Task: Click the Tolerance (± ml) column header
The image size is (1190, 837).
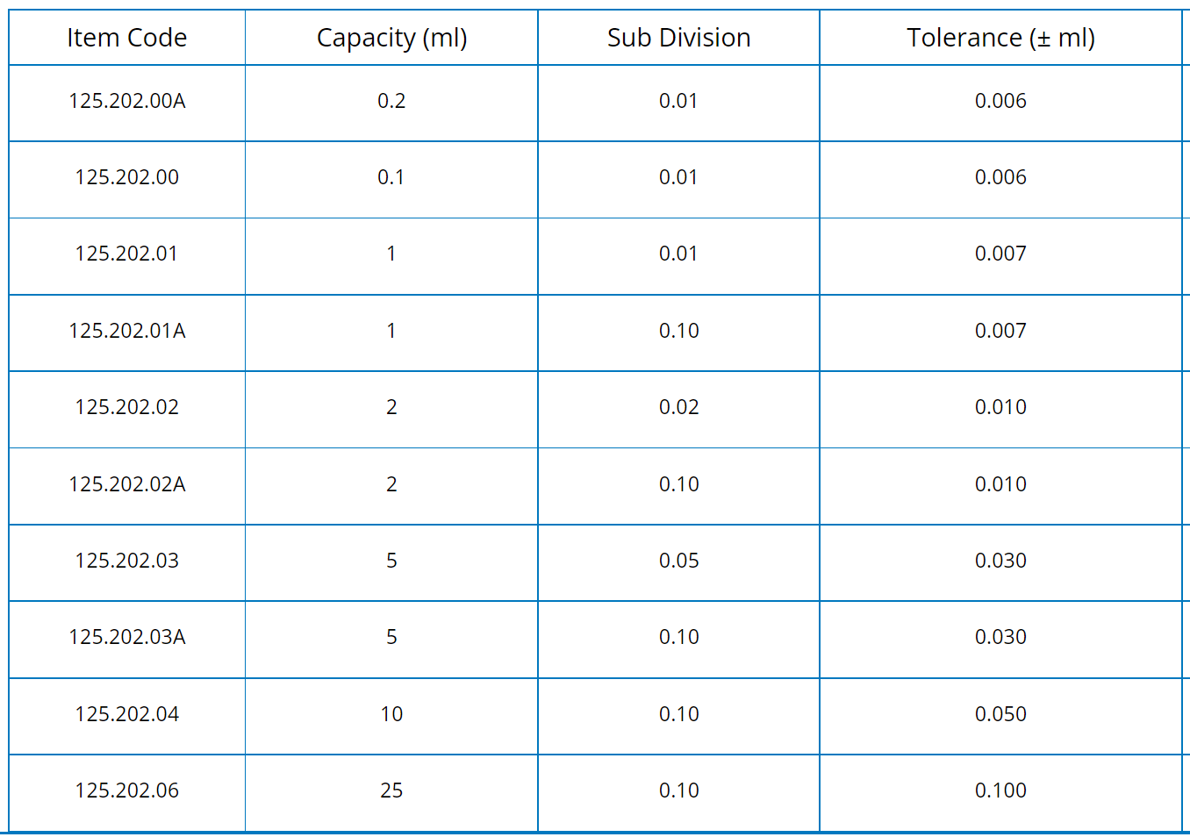Action: click(1000, 38)
